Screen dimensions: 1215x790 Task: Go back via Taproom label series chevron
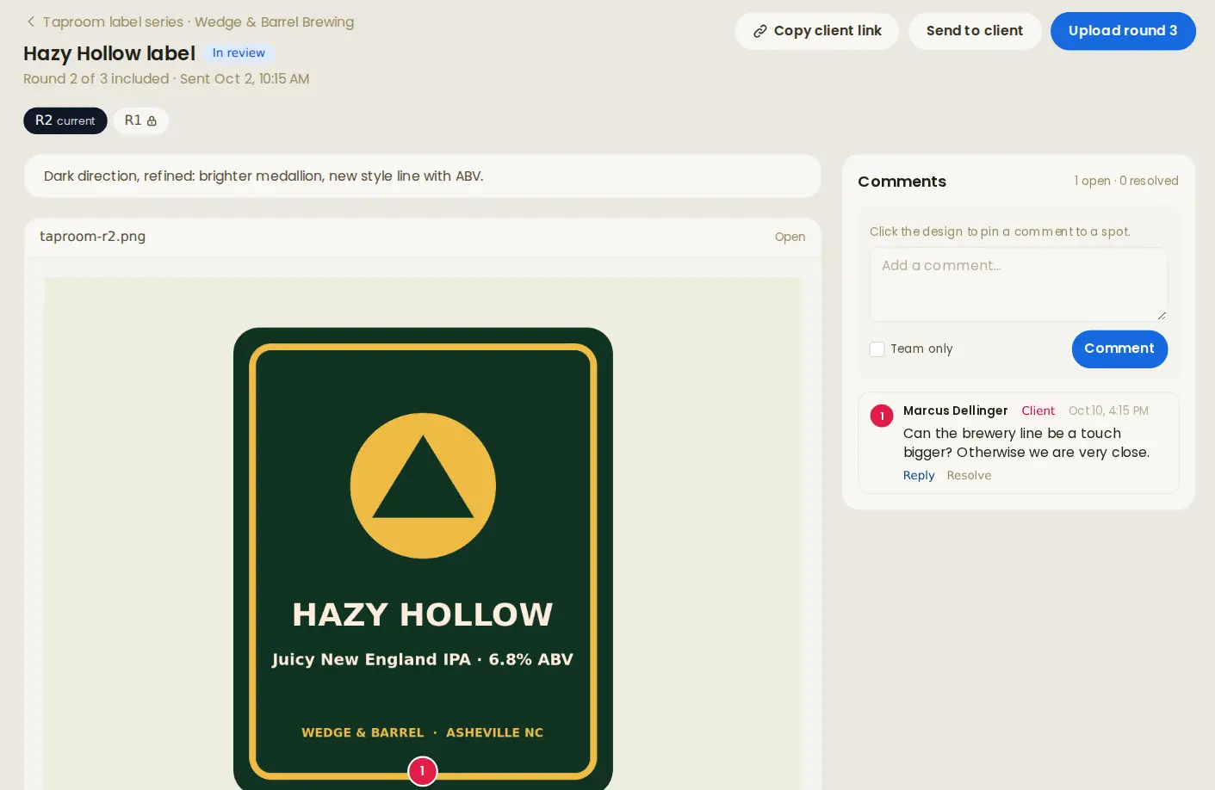31,22
